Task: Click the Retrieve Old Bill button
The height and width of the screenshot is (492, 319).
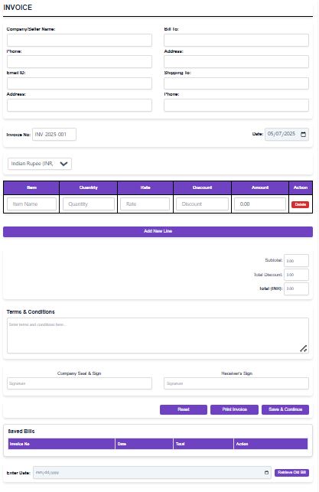Action: [291, 473]
